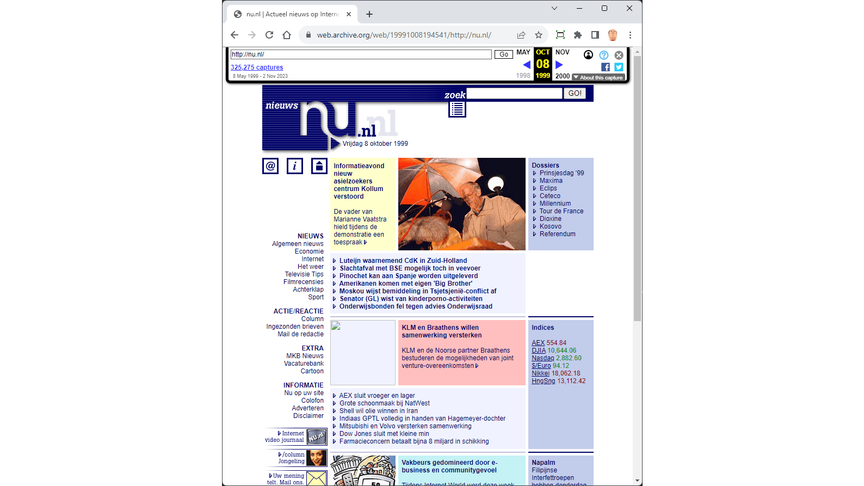Click the italic i info icon
Image resolution: width=864 pixels, height=486 pixels.
click(295, 166)
